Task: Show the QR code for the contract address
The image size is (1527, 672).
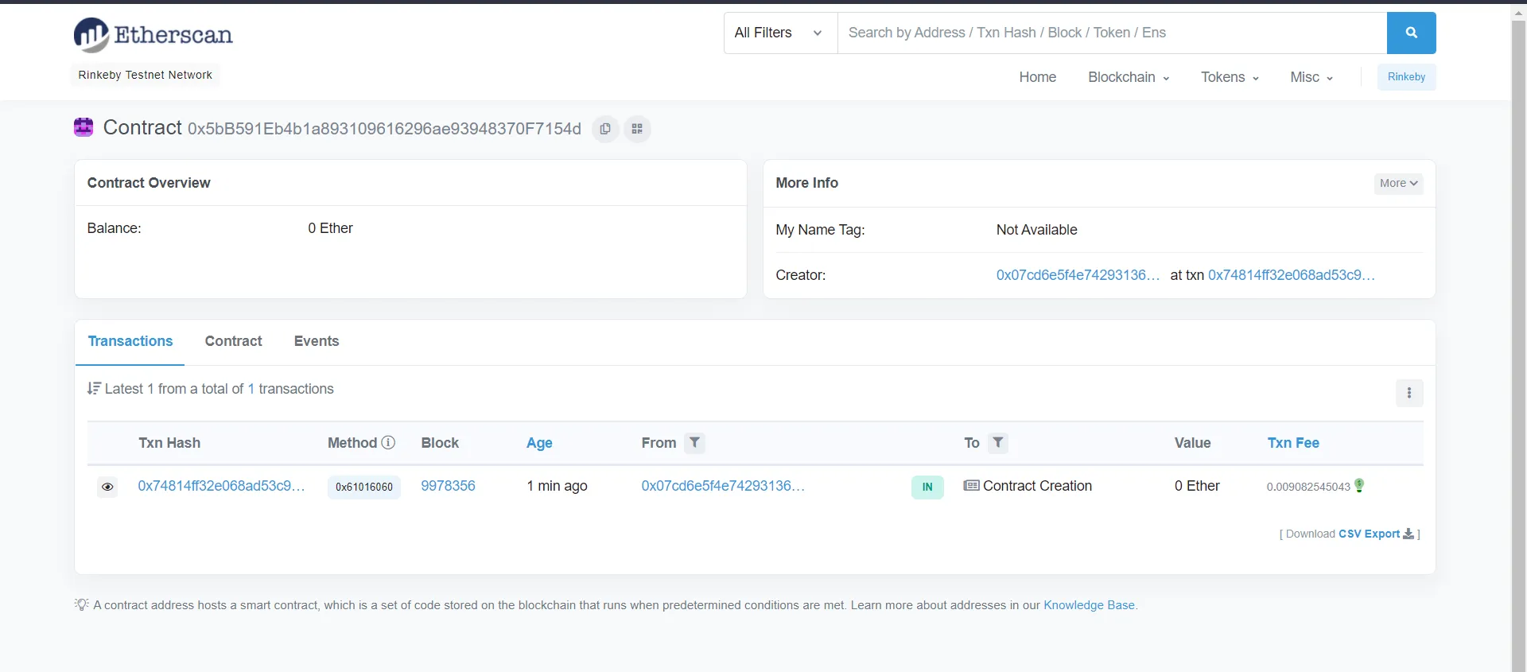Action: coord(637,129)
